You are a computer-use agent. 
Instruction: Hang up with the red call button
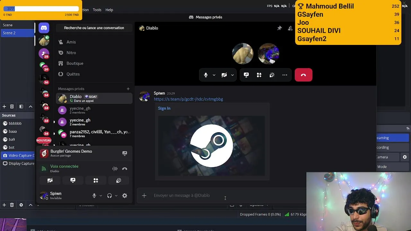coord(303,75)
